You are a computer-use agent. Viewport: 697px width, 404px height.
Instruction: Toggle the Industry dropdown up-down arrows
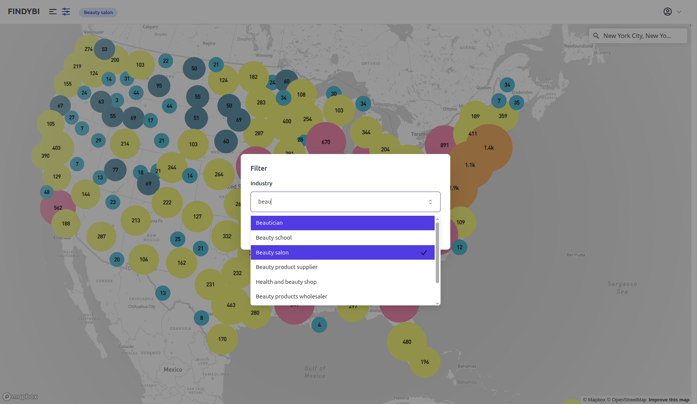point(431,202)
